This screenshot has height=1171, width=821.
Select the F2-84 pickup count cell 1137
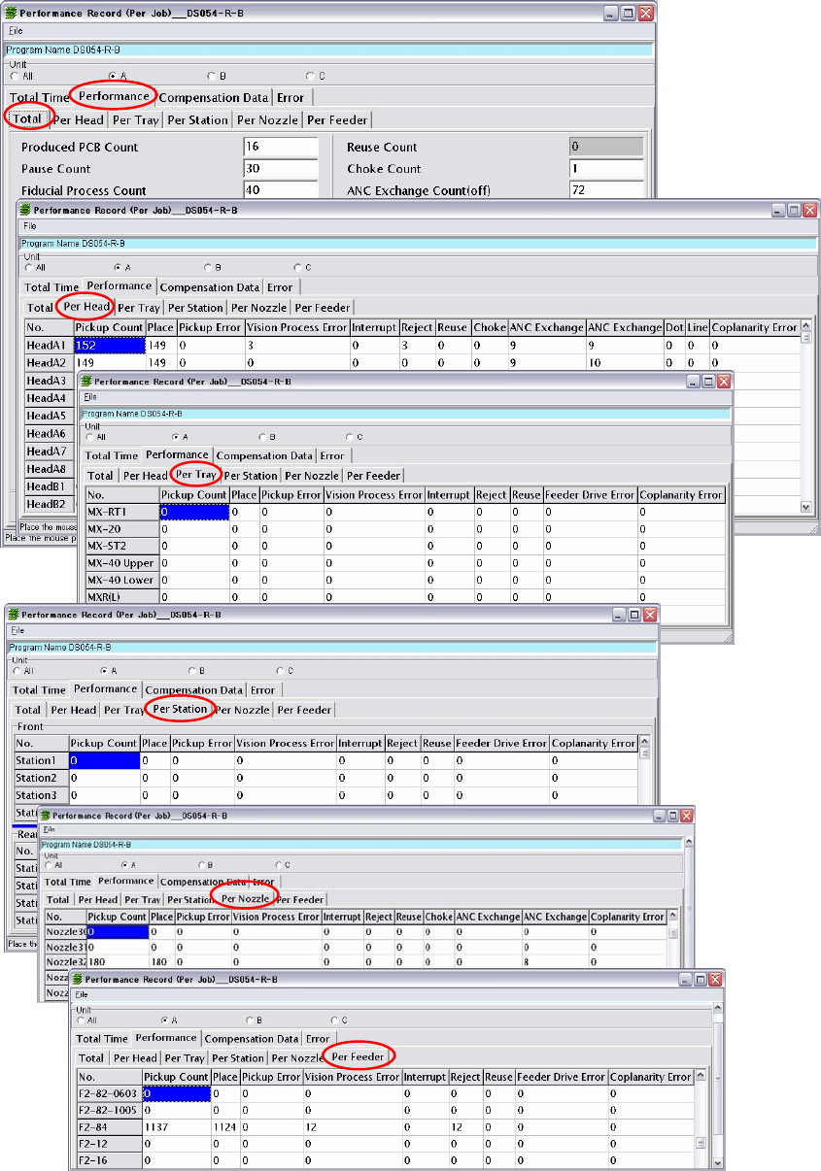click(176, 1128)
